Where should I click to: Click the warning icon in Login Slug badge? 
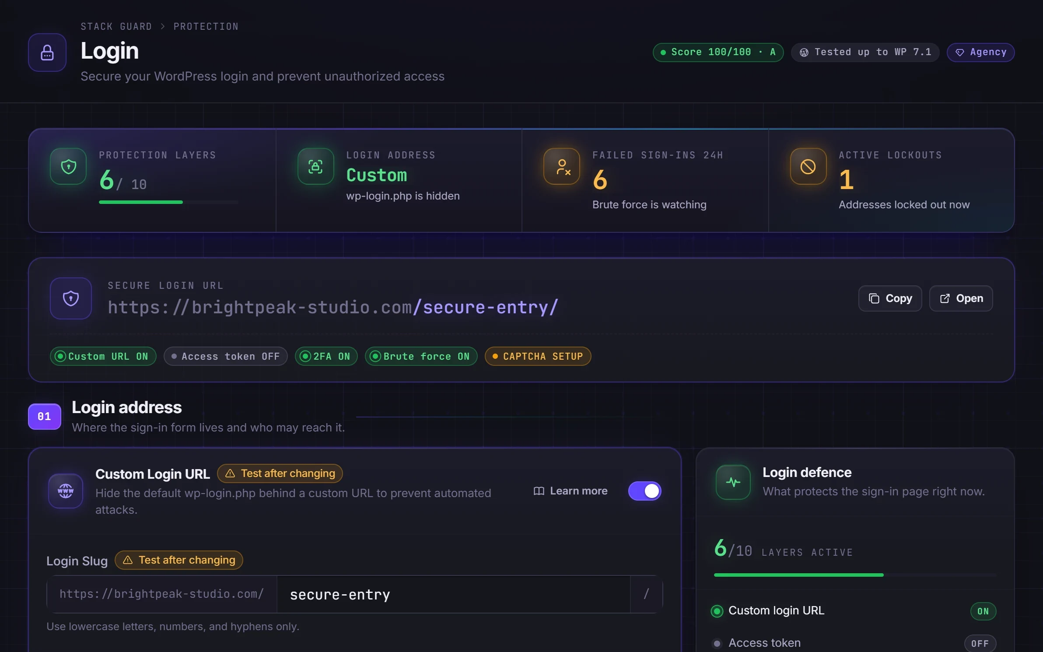pos(128,560)
